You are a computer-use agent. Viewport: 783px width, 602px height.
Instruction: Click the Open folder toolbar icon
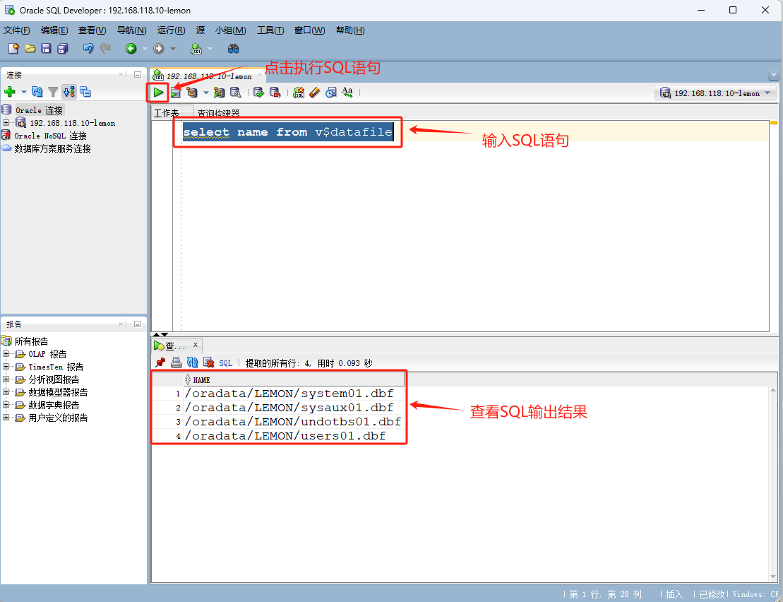30,49
